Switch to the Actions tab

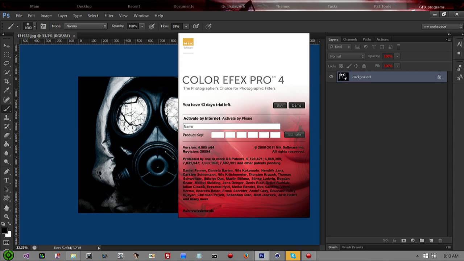pyautogui.click(x=382, y=39)
